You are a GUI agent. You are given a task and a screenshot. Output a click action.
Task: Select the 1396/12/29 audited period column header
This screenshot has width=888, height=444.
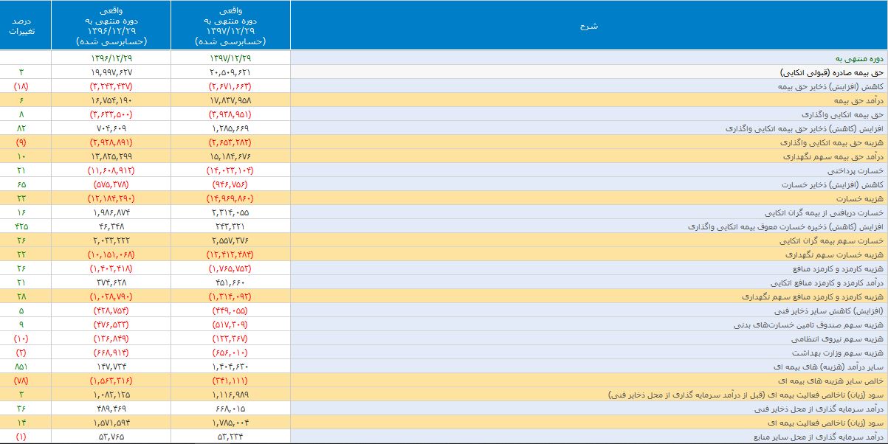(x=111, y=26)
